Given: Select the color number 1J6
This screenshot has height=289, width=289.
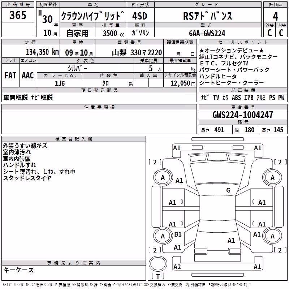Looking at the screenshot, I should pos(60,83).
